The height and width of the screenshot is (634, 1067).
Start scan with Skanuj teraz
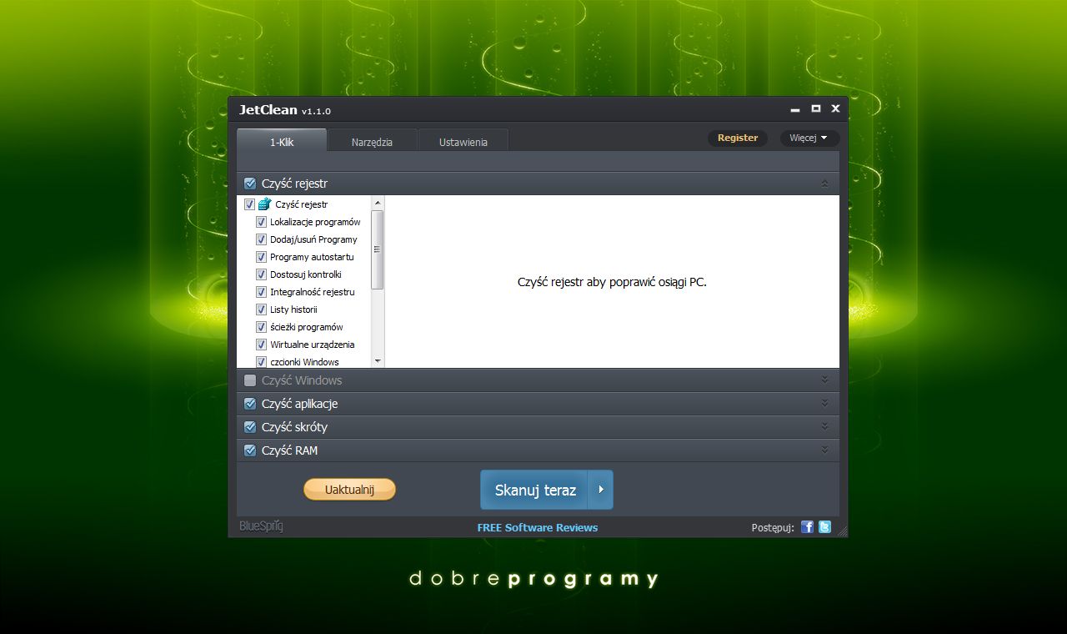click(x=535, y=490)
